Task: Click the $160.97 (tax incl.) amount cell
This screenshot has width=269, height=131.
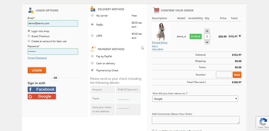Action: pyautogui.click(x=128, y=90)
